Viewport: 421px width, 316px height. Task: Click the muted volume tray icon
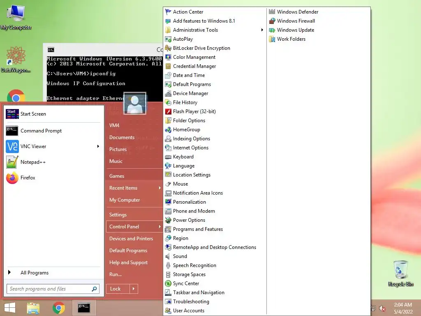coord(382,308)
